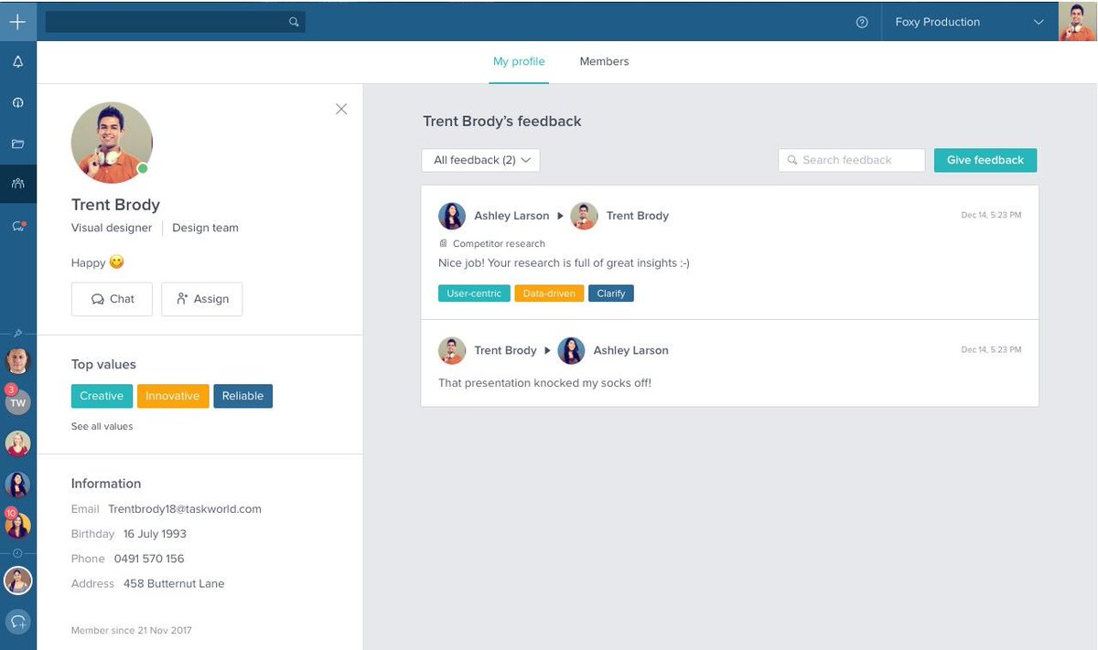This screenshot has width=1098, height=650.
Task: Select the green Creative value tag
Action: click(x=101, y=396)
